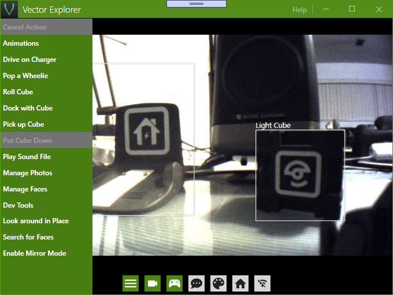This screenshot has width=393, height=295.
Task: Select the Roll Cube action
Action: click(x=46, y=92)
